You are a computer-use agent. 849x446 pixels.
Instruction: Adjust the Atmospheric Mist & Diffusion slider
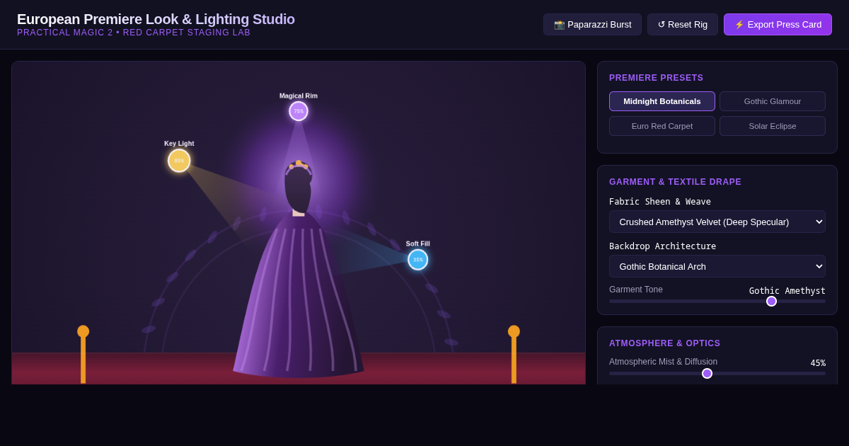coord(717,373)
